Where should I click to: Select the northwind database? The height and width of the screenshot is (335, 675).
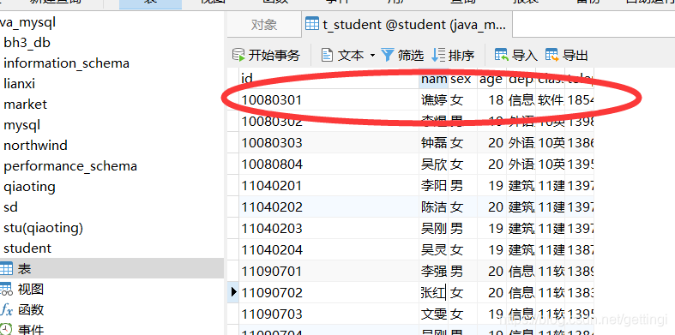(35, 146)
